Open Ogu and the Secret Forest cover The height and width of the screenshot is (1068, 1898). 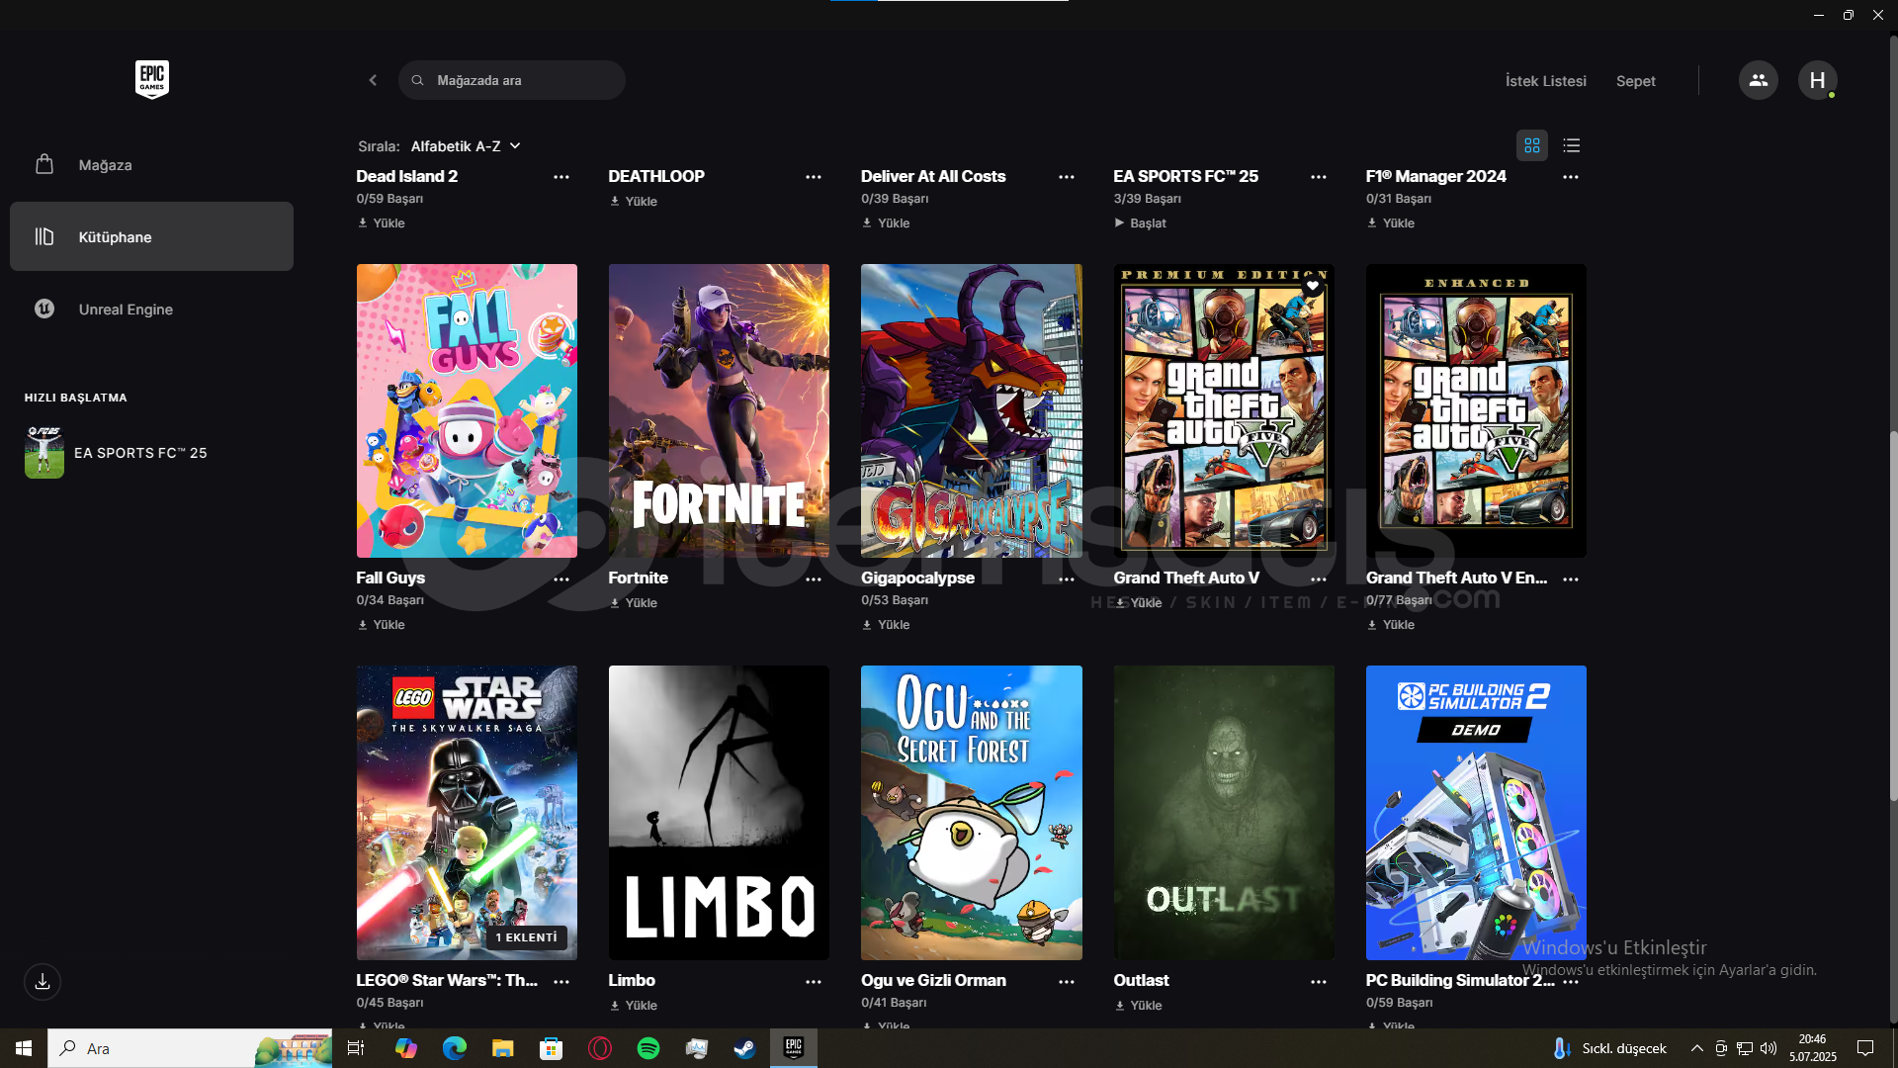point(972,813)
